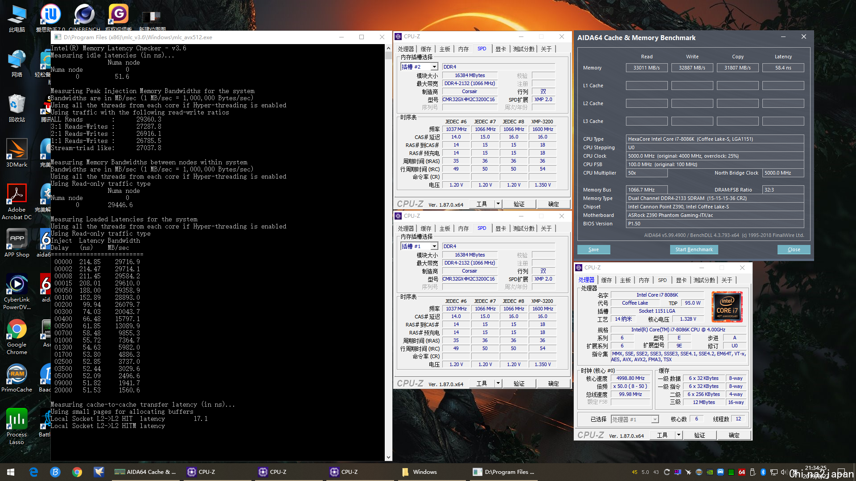Open the APP Shop desktop icon

pos(17,243)
